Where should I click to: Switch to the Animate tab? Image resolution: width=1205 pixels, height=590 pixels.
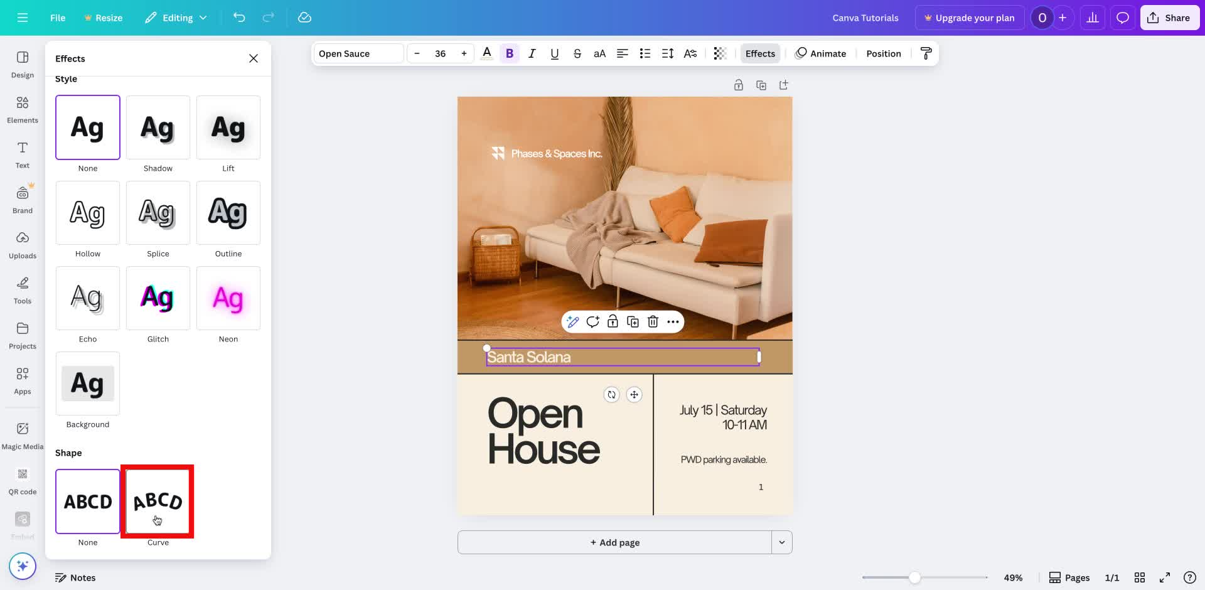[x=821, y=53]
